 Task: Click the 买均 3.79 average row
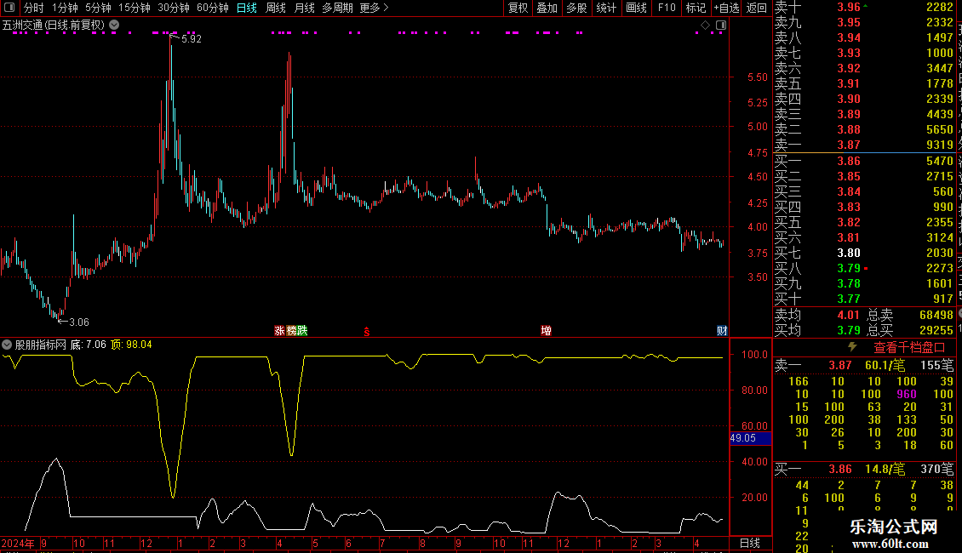click(x=817, y=330)
